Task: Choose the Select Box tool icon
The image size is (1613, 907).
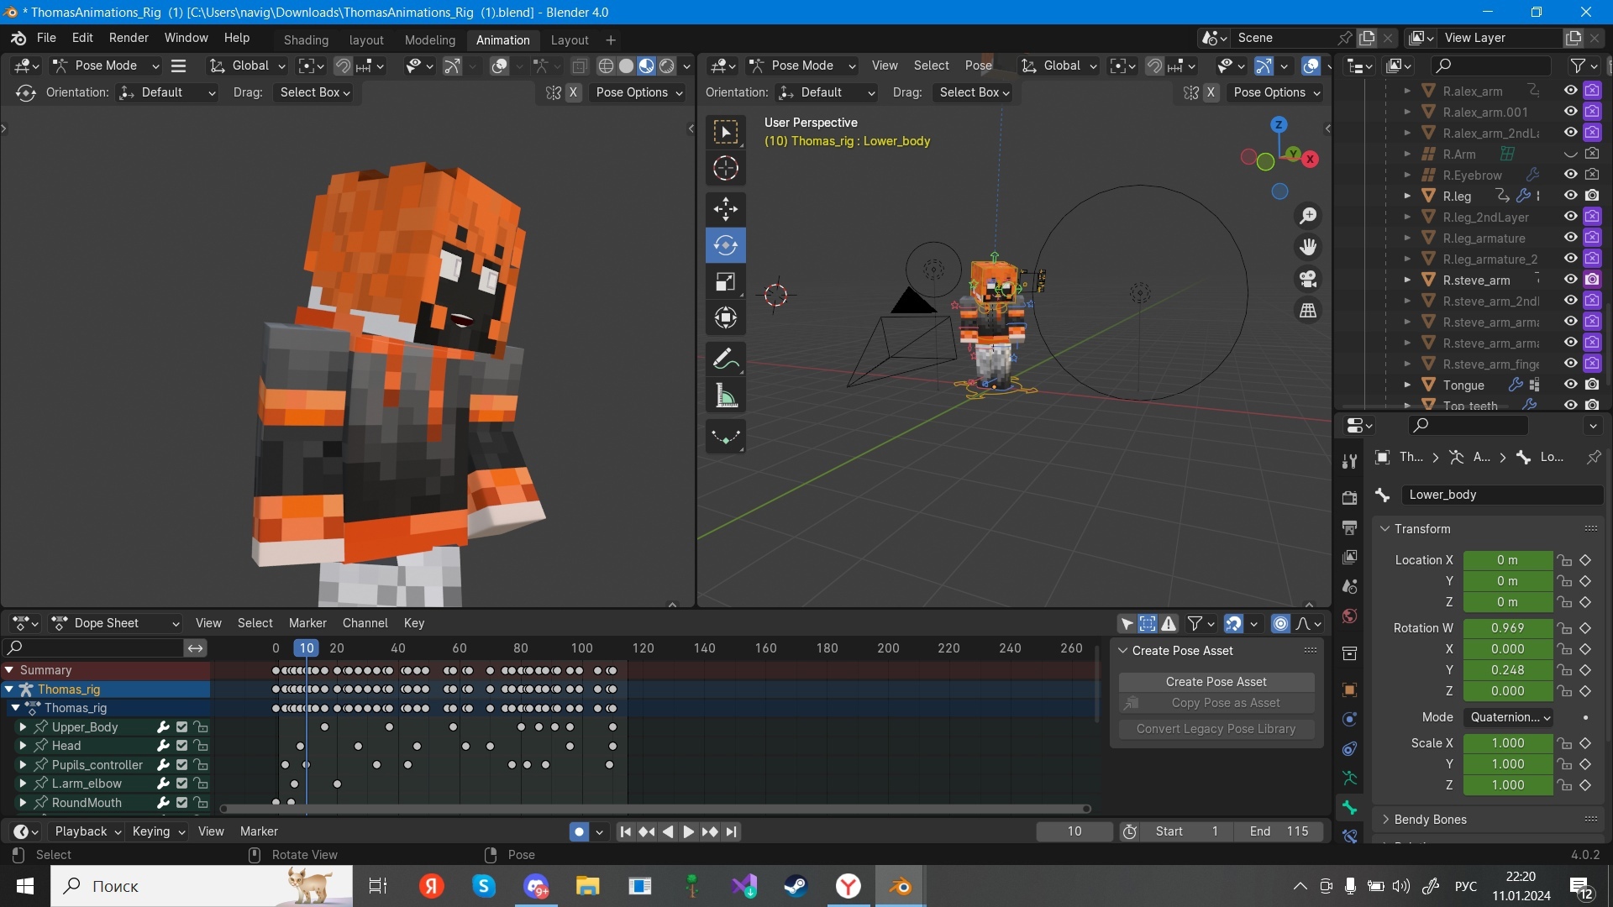Action: (x=726, y=132)
